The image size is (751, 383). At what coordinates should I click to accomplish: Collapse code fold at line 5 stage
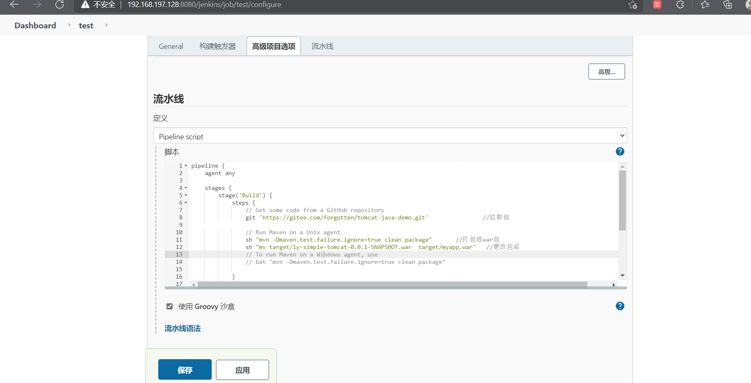(186, 196)
